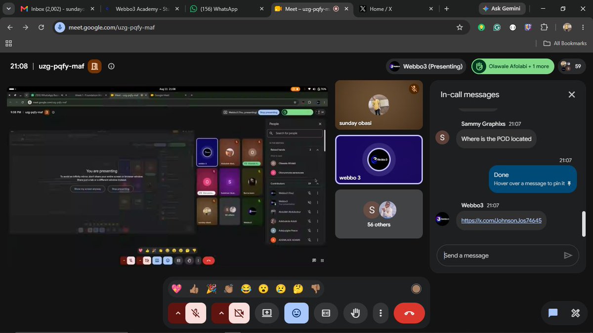Pin the Done message via pin icon
This screenshot has width=593, height=333.
tap(569, 184)
